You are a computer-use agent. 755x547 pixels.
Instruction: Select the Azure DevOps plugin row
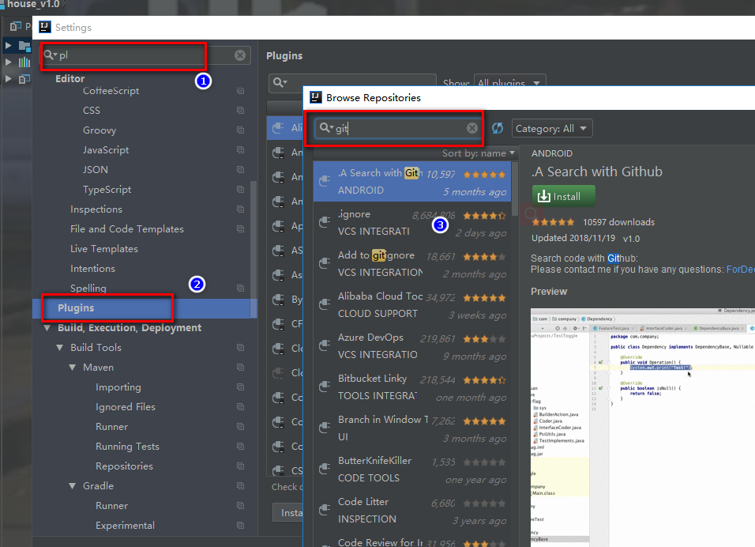tap(412, 345)
